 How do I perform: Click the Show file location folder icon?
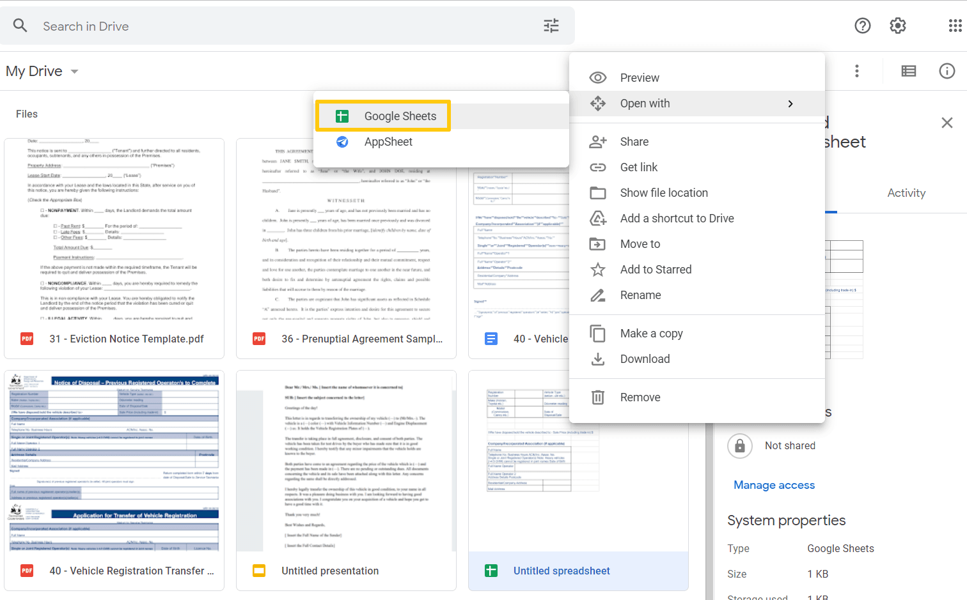point(598,193)
